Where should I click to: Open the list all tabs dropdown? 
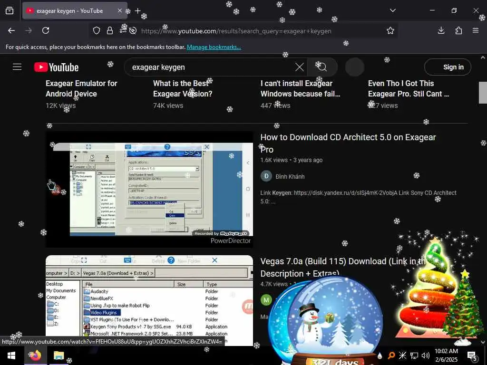(x=392, y=10)
